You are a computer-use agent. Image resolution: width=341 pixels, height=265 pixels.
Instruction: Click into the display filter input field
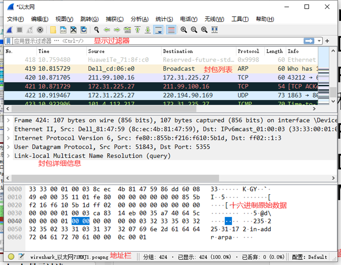click(x=158, y=41)
